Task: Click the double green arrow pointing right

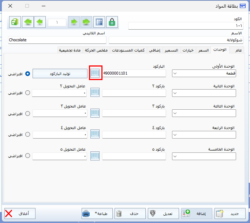Action: 86,22
